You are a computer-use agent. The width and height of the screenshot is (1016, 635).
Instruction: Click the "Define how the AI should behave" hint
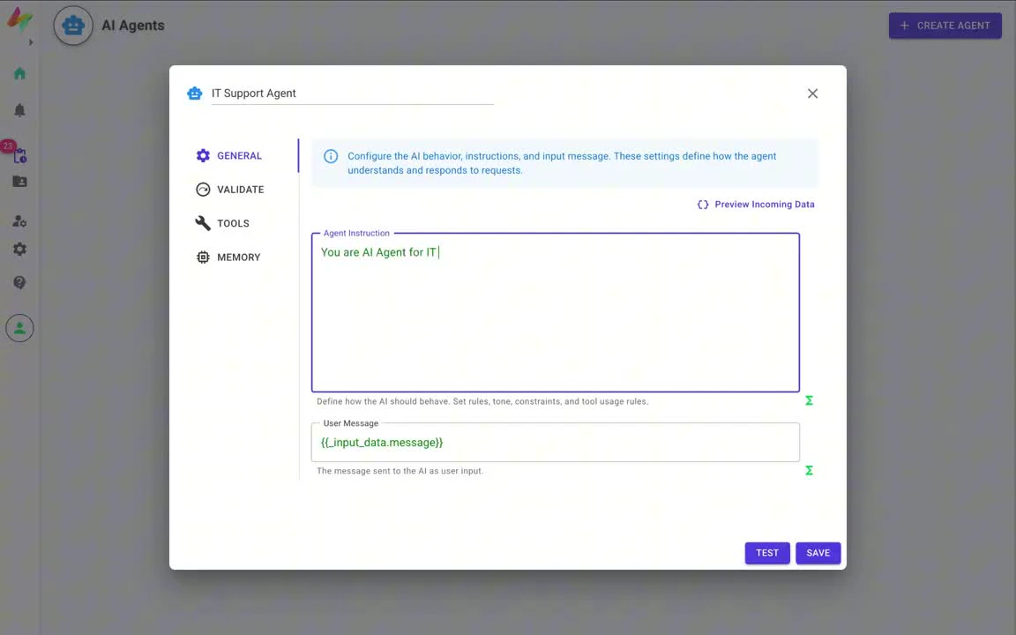point(482,402)
